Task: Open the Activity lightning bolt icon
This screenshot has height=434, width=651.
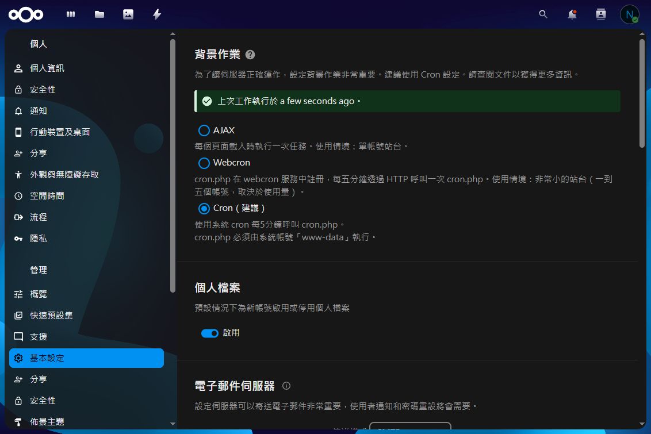Action: coord(157,14)
